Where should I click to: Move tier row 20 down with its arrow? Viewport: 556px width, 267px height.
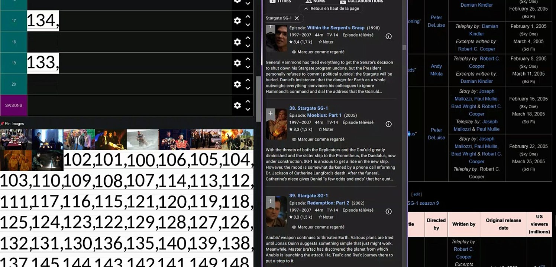point(248,88)
